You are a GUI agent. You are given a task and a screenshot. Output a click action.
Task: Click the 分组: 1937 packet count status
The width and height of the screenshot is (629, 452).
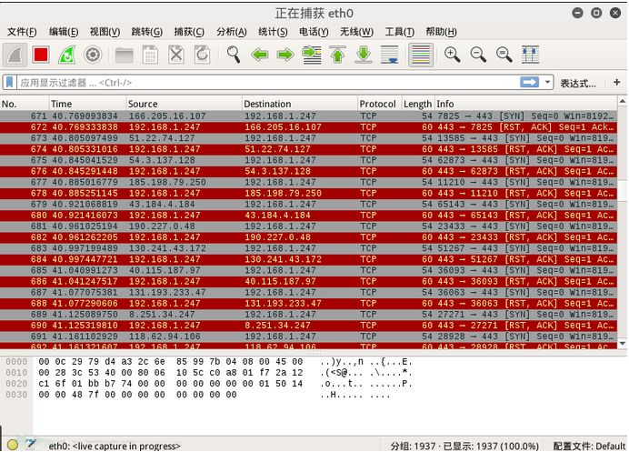click(x=413, y=446)
